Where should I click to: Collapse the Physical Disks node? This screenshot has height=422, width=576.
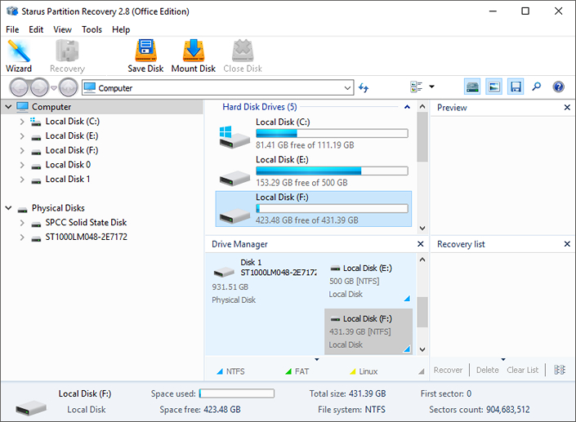[x=8, y=208]
